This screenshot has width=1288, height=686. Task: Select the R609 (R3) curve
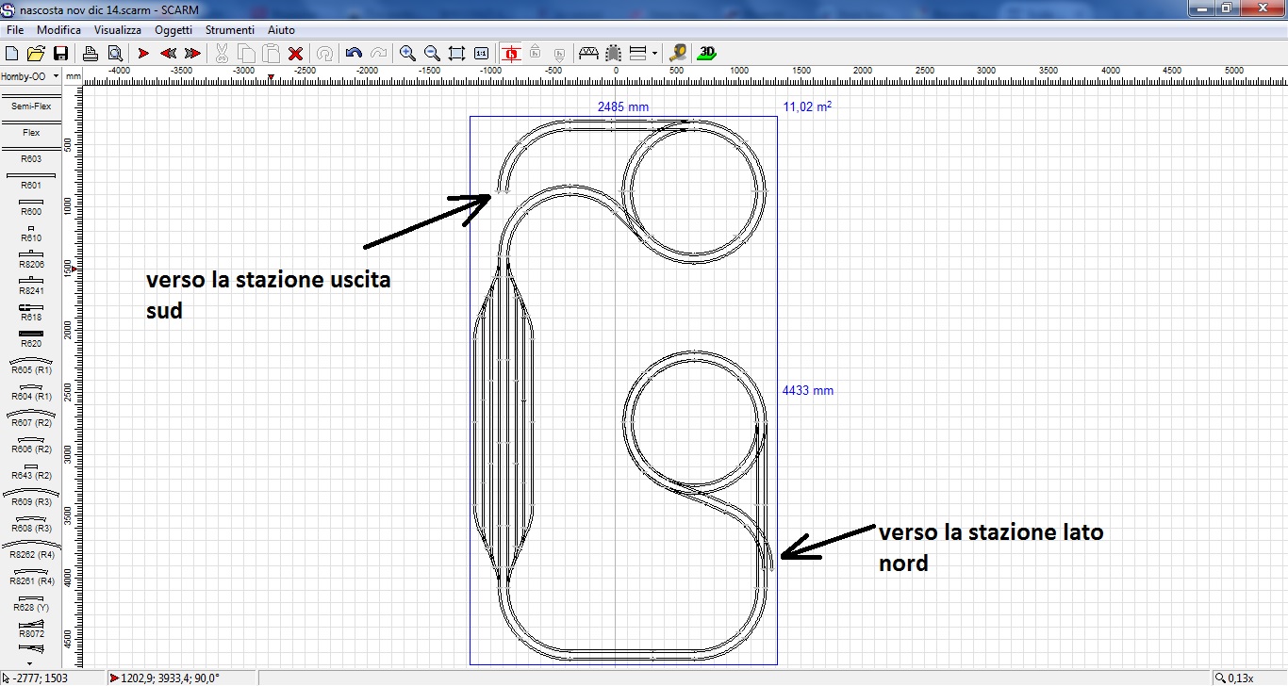31,498
